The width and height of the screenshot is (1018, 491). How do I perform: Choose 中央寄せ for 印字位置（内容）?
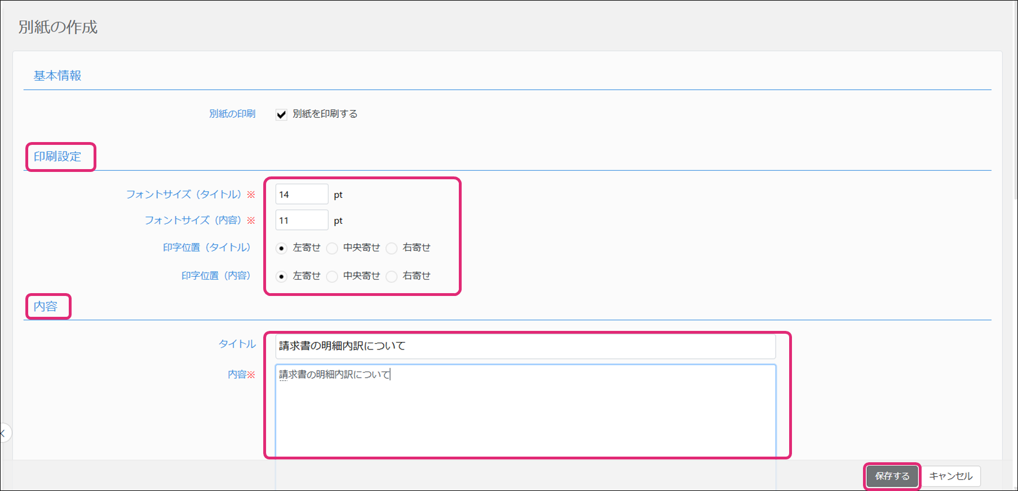333,276
